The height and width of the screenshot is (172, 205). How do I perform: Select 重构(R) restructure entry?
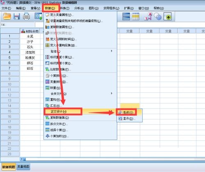point(80,99)
